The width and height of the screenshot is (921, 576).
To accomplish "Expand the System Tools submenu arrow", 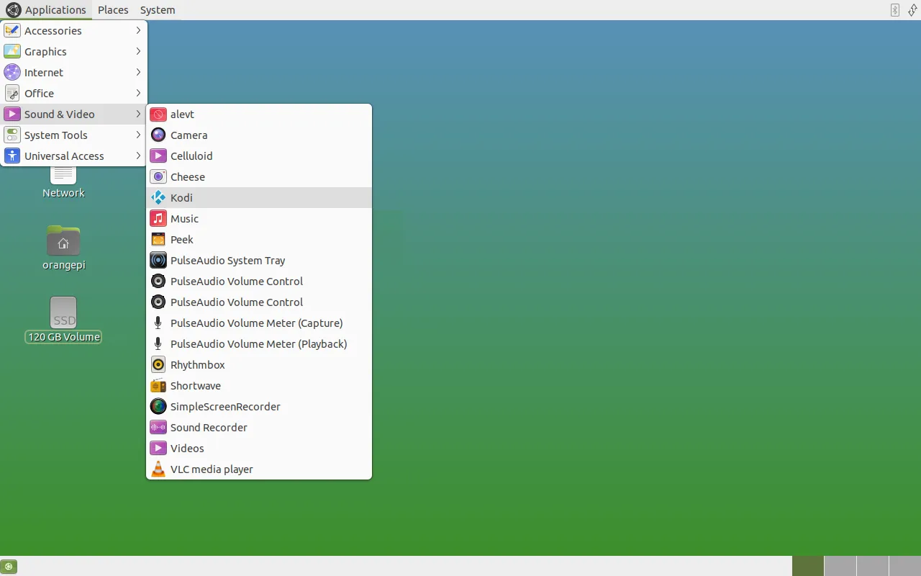I will (138, 135).
